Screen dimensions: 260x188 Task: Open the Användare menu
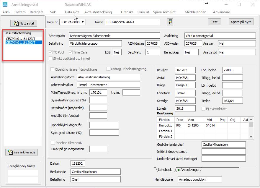[222, 12]
